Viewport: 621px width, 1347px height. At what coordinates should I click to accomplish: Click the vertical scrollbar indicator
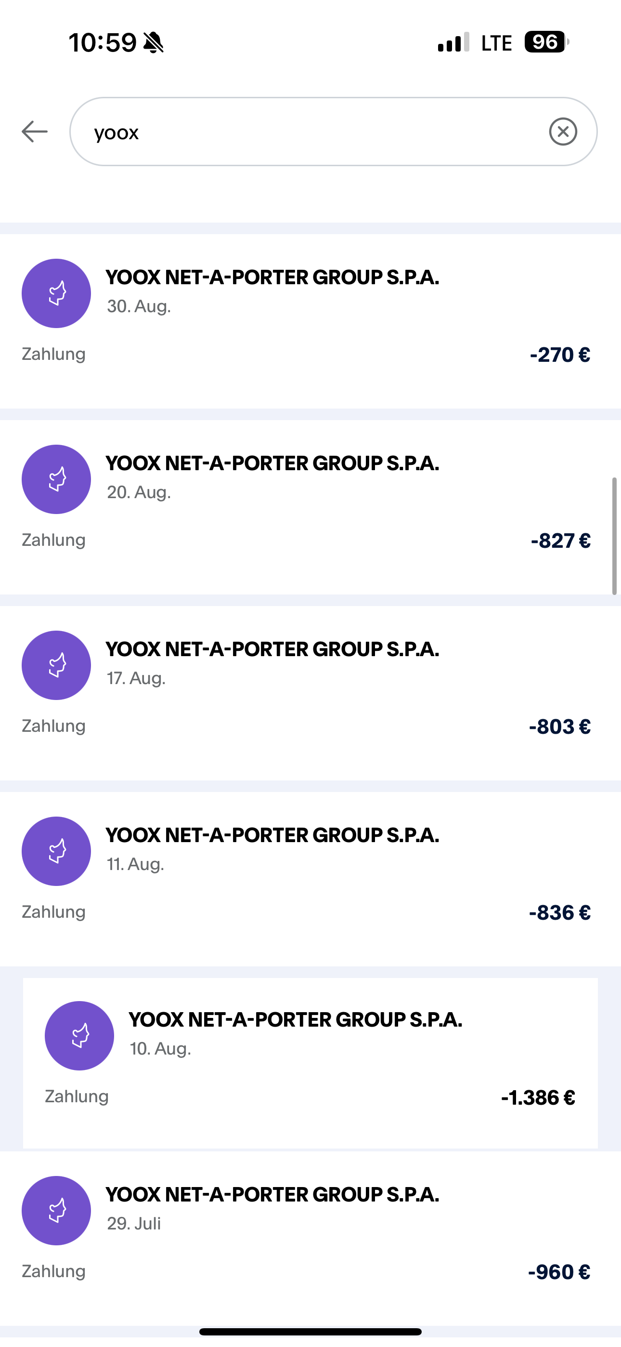(614, 536)
